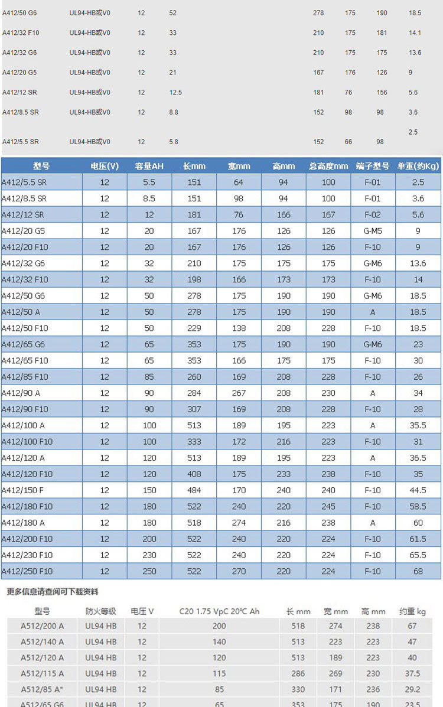443x707 pixels.
Task: Click A412/12 SR in the top gray table
Action: (19, 92)
